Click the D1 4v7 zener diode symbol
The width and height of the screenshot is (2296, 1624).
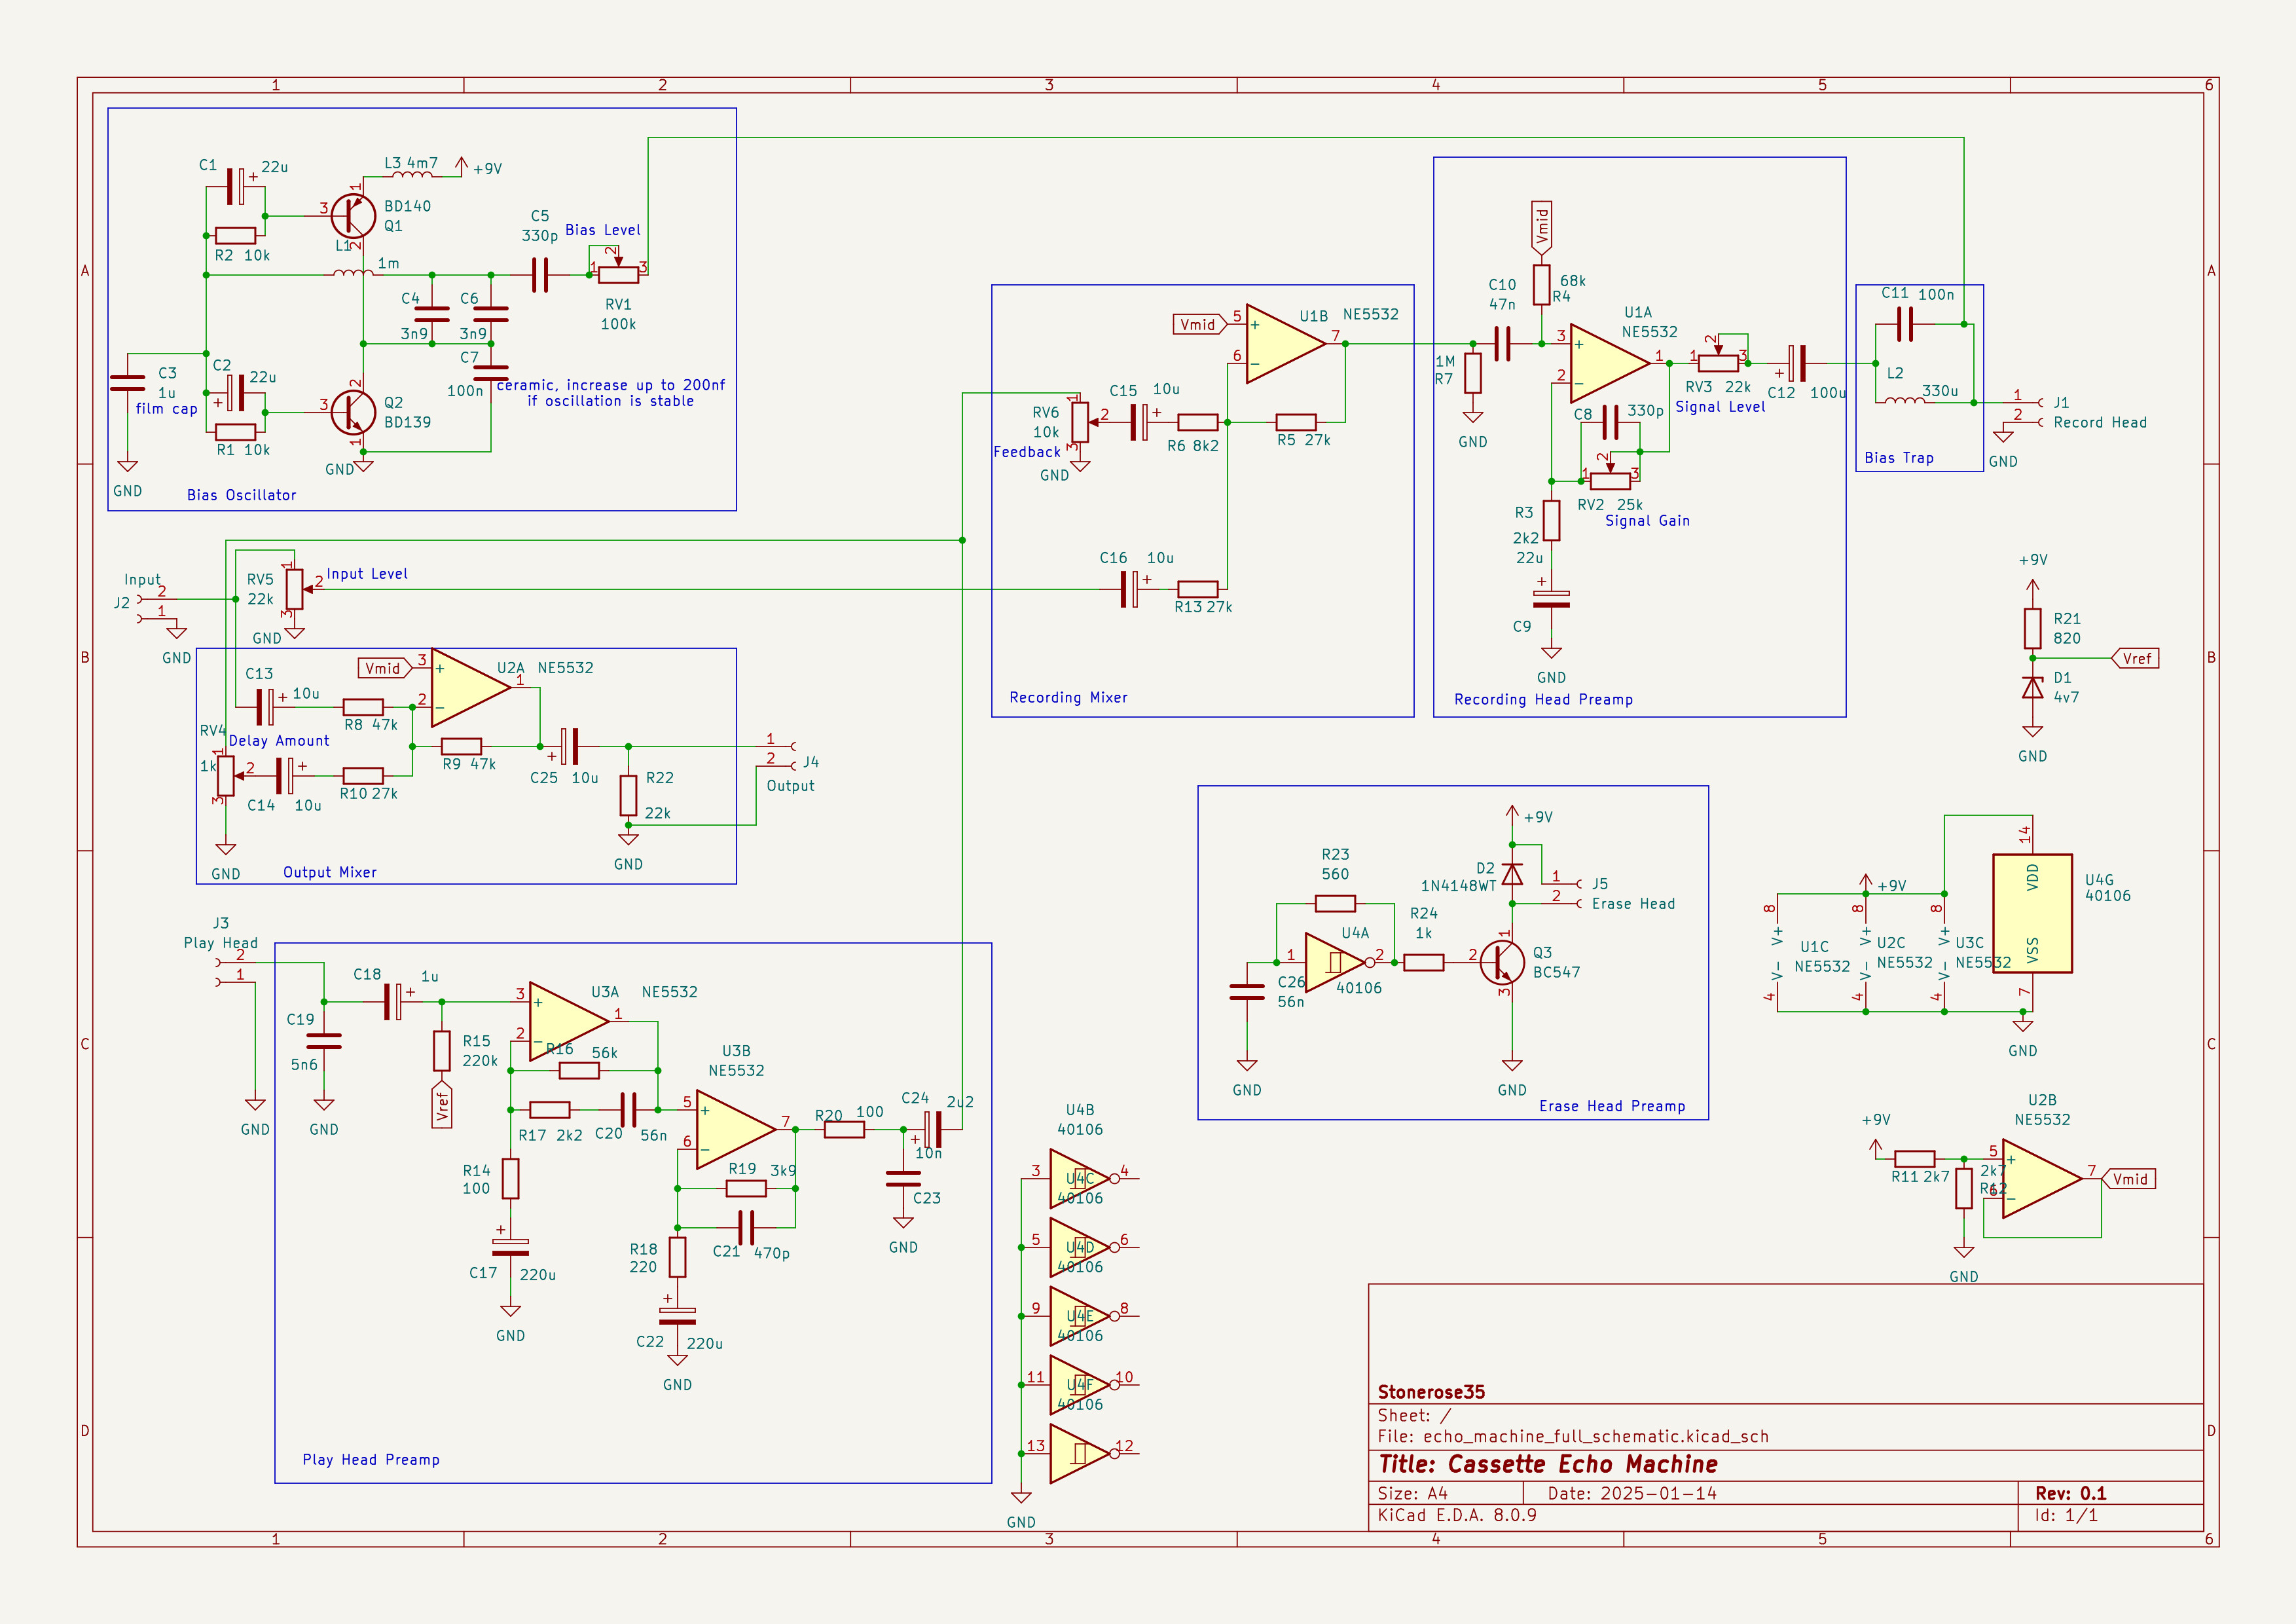pos(2032,688)
